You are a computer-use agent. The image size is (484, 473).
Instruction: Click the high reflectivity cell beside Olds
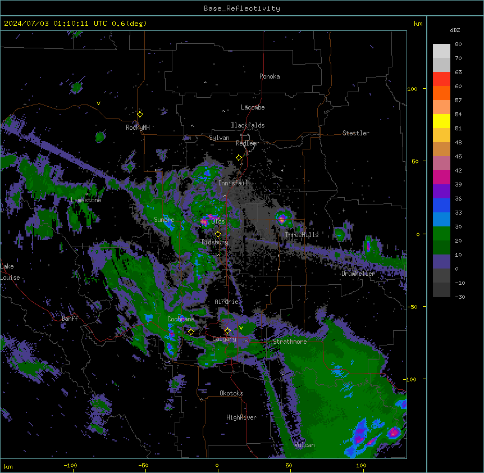click(x=204, y=222)
